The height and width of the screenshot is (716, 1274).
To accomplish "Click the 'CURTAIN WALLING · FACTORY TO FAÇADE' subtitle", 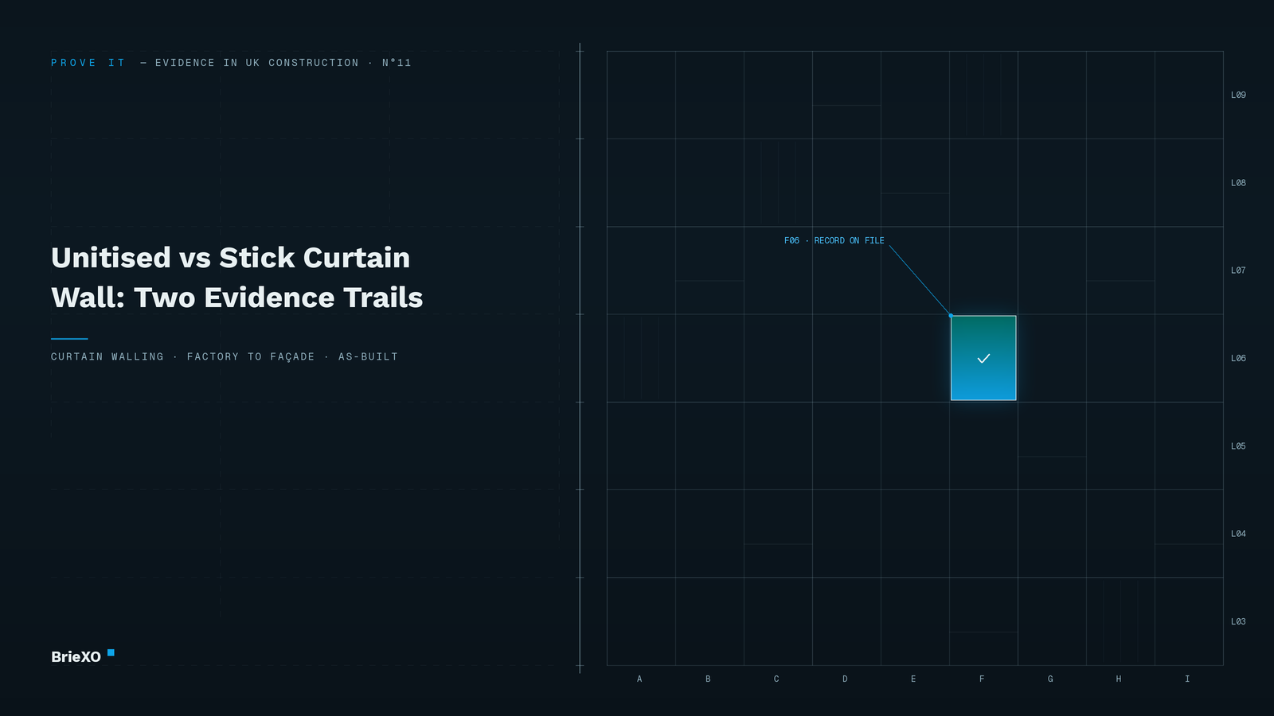I will coord(225,356).
